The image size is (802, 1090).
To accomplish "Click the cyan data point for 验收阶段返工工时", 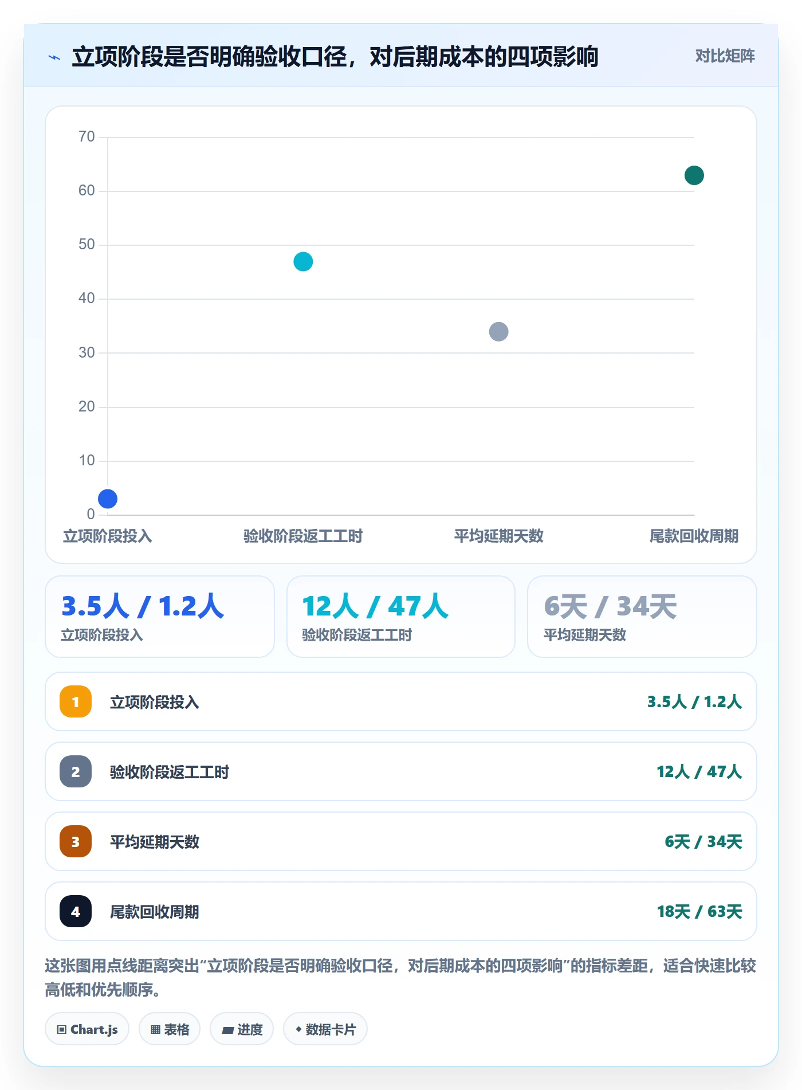I will [303, 261].
